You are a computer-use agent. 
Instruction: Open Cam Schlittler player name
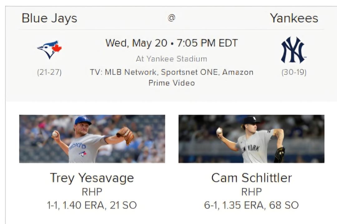(252, 178)
